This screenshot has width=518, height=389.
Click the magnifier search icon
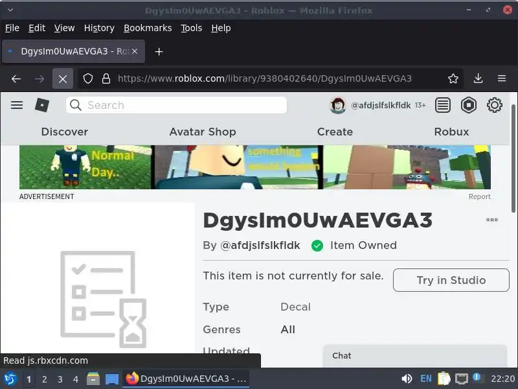point(76,105)
